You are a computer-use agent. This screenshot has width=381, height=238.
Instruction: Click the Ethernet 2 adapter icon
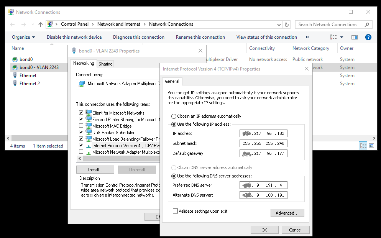[x=15, y=83]
